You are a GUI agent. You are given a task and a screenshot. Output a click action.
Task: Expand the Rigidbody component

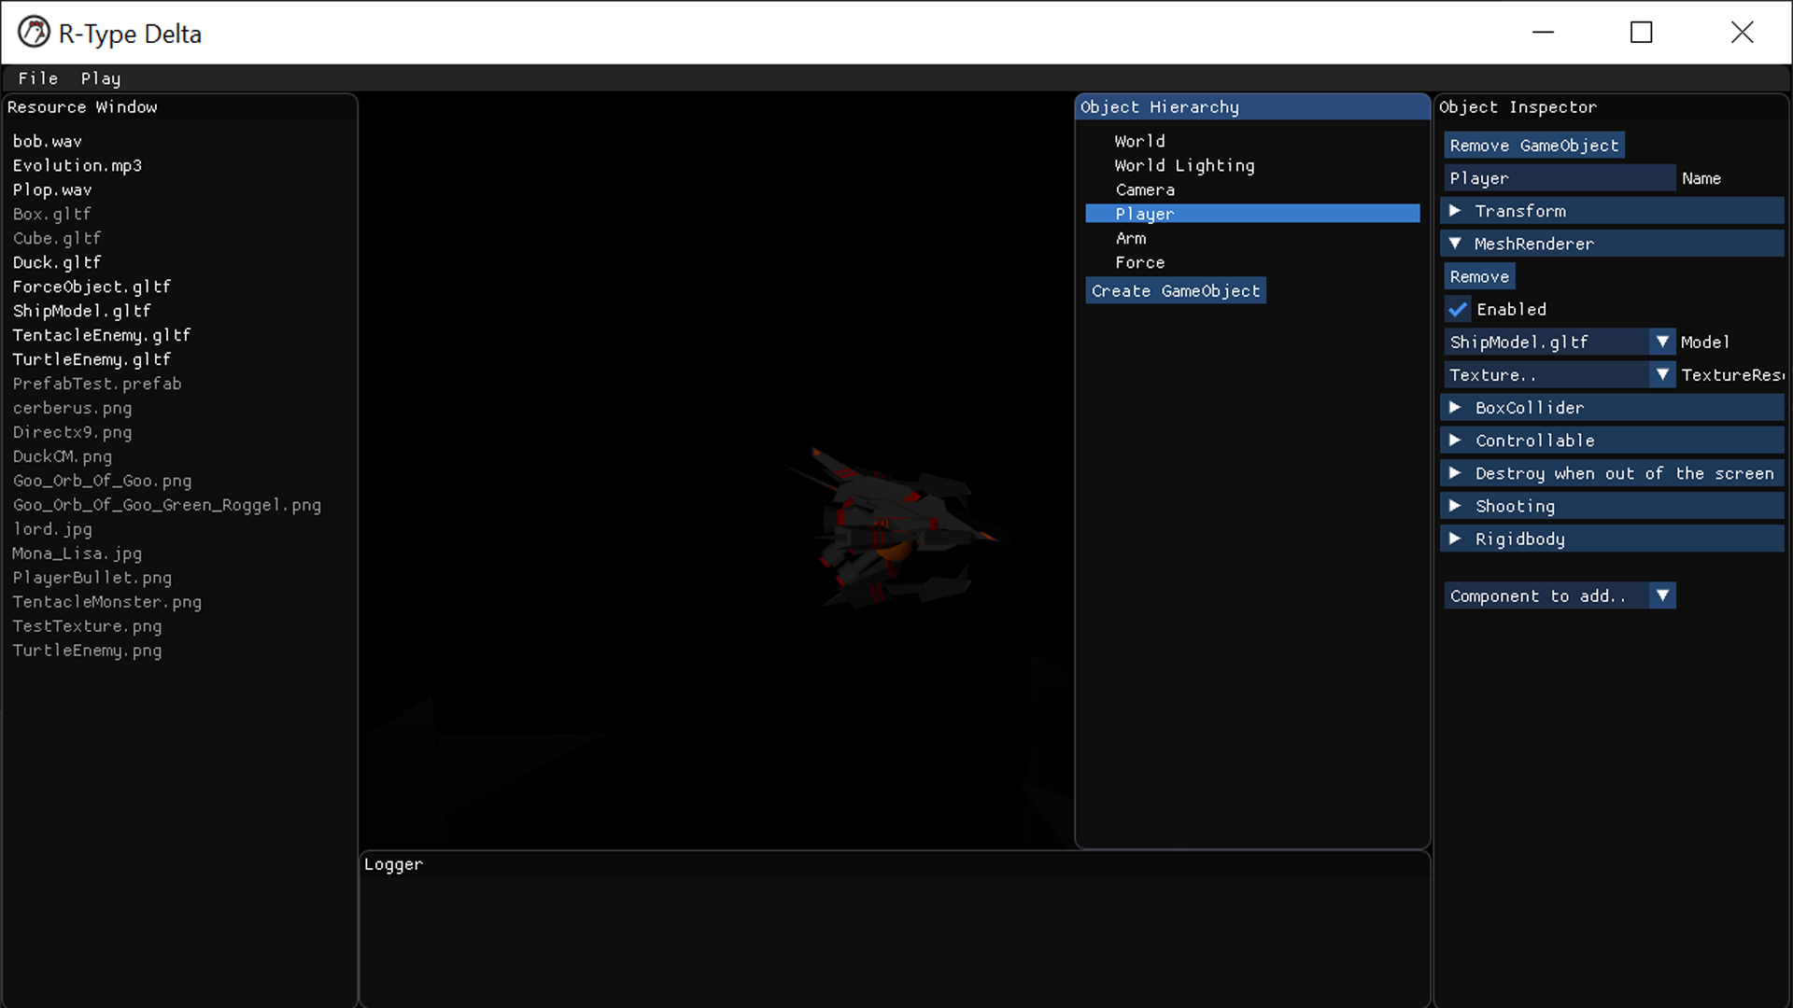point(1613,539)
